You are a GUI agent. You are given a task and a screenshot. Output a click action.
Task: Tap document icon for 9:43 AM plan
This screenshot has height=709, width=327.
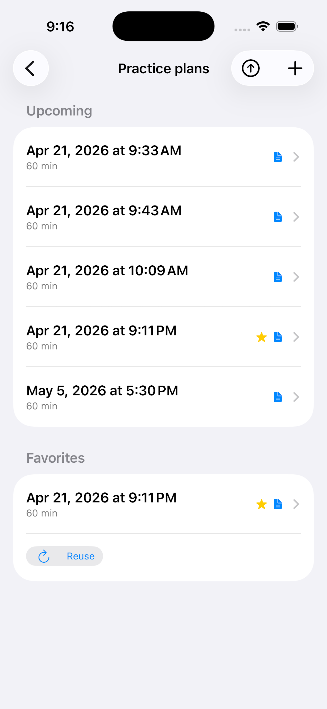point(278,217)
